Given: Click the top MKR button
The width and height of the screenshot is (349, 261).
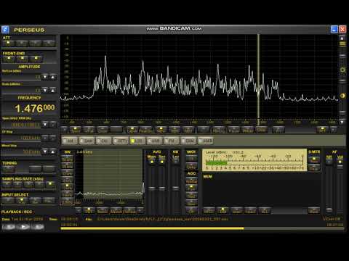Looking at the screenshot, I should click(191, 158).
